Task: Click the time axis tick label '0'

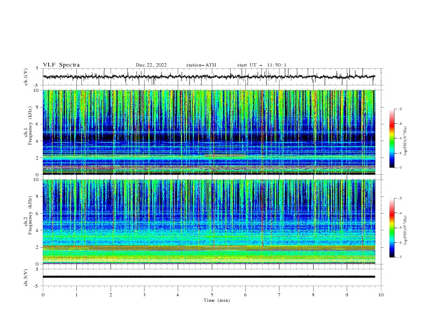Action: click(43, 295)
